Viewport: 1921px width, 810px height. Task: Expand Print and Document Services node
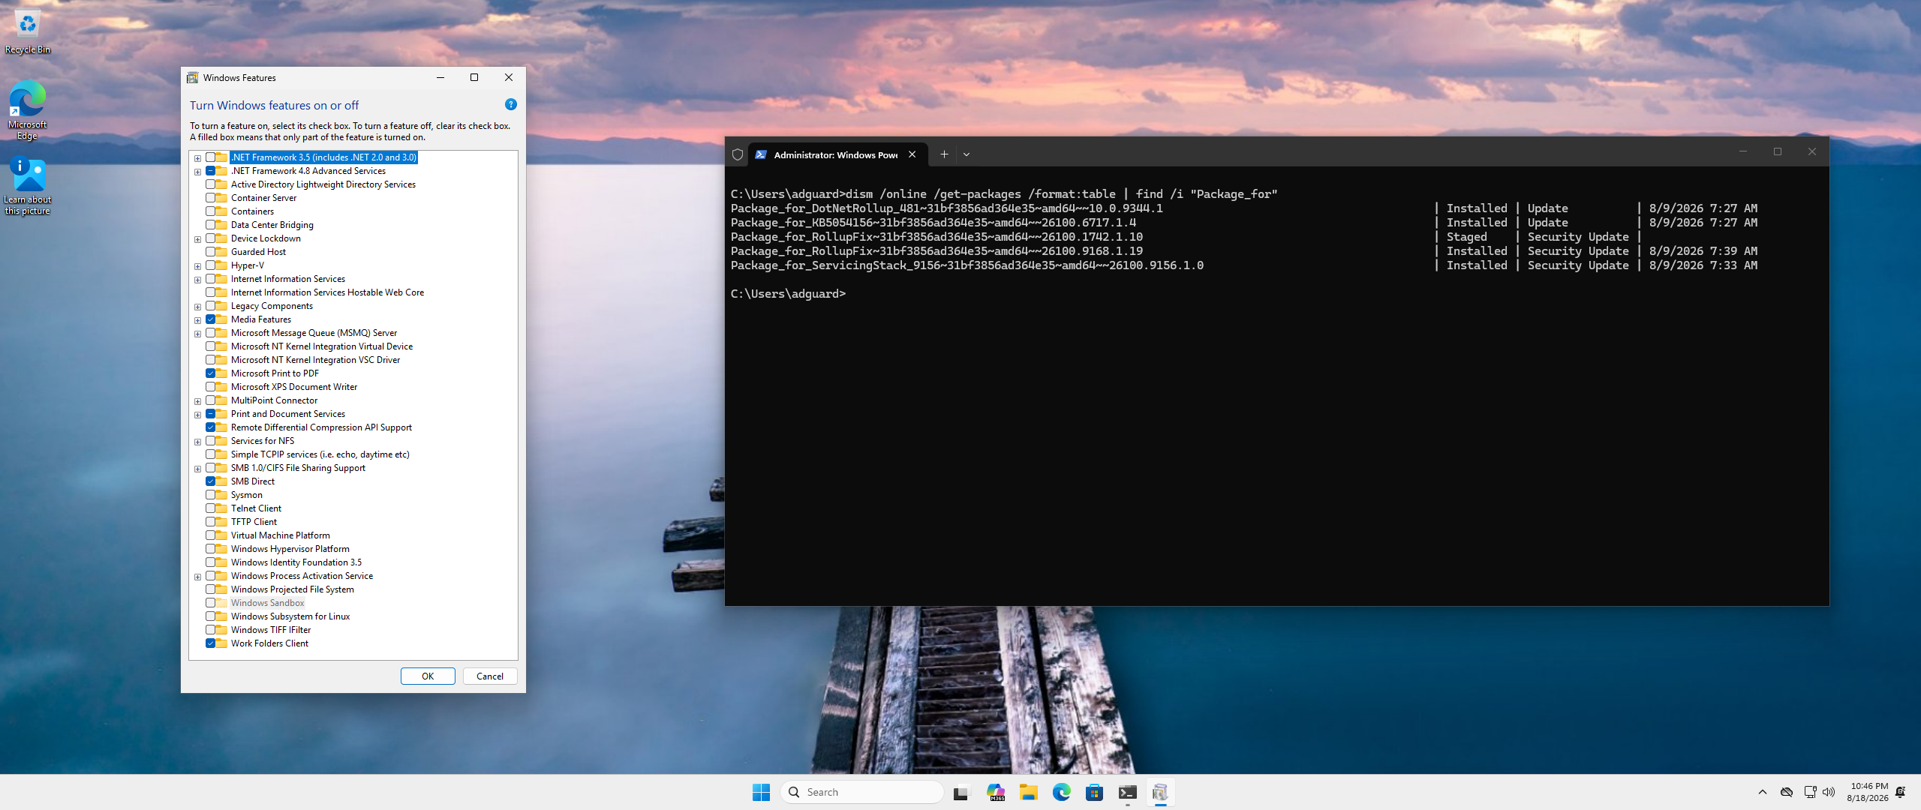point(197,415)
